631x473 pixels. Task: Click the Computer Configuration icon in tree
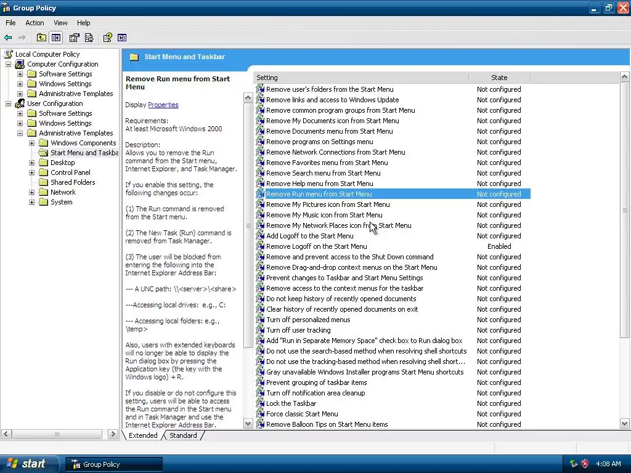[20, 64]
